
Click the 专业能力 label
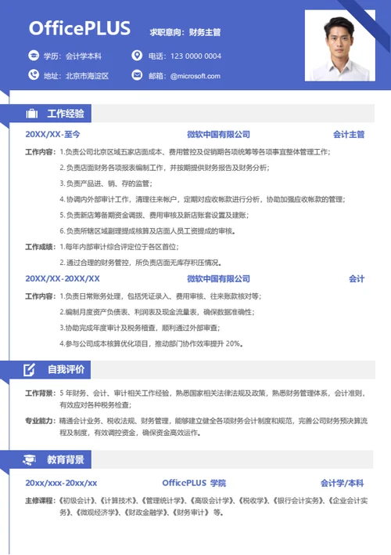(40, 421)
